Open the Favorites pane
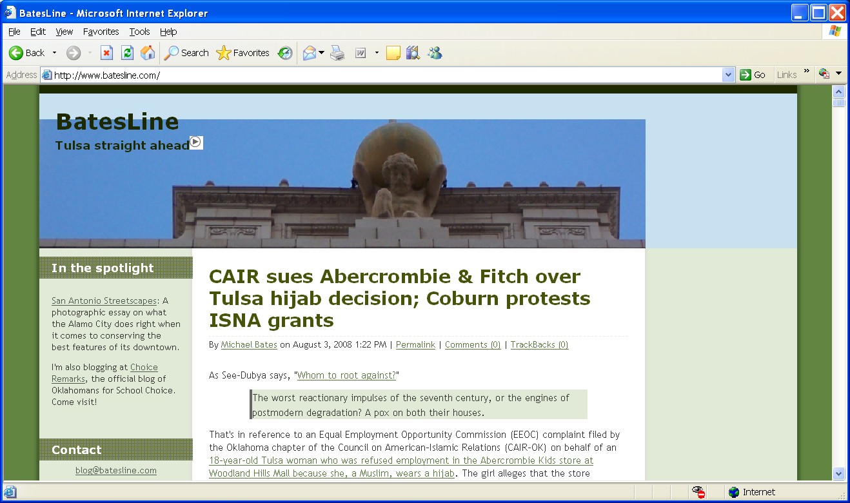Screen dimensions: 850x503 tap(242, 53)
